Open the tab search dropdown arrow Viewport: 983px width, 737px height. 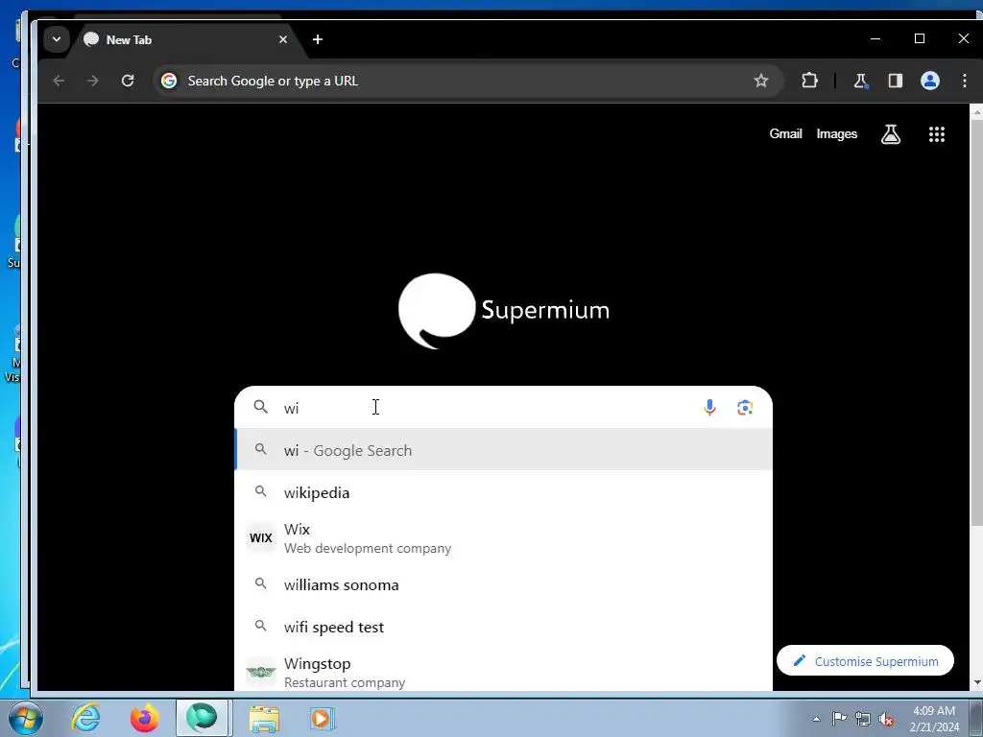(x=57, y=39)
